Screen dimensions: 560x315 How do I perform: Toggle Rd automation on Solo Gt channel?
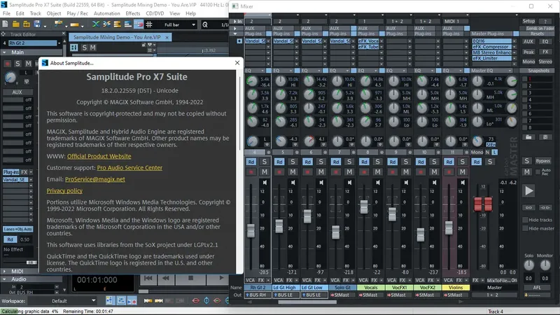point(336,162)
